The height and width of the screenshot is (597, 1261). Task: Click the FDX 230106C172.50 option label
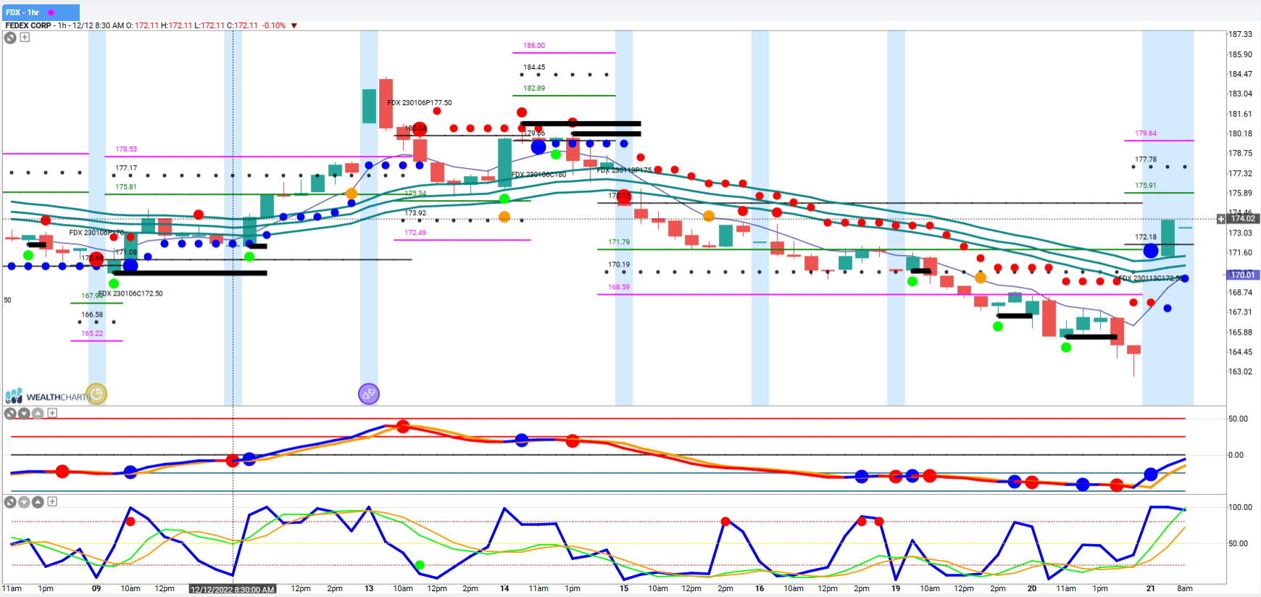pyautogui.click(x=130, y=293)
